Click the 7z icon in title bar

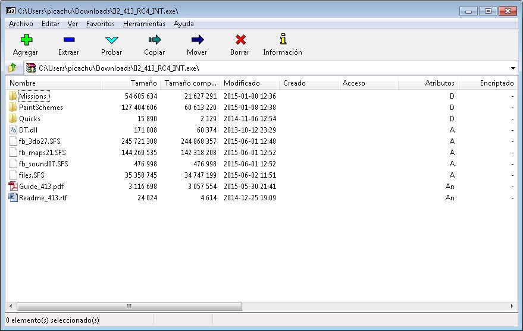[x=11, y=11]
